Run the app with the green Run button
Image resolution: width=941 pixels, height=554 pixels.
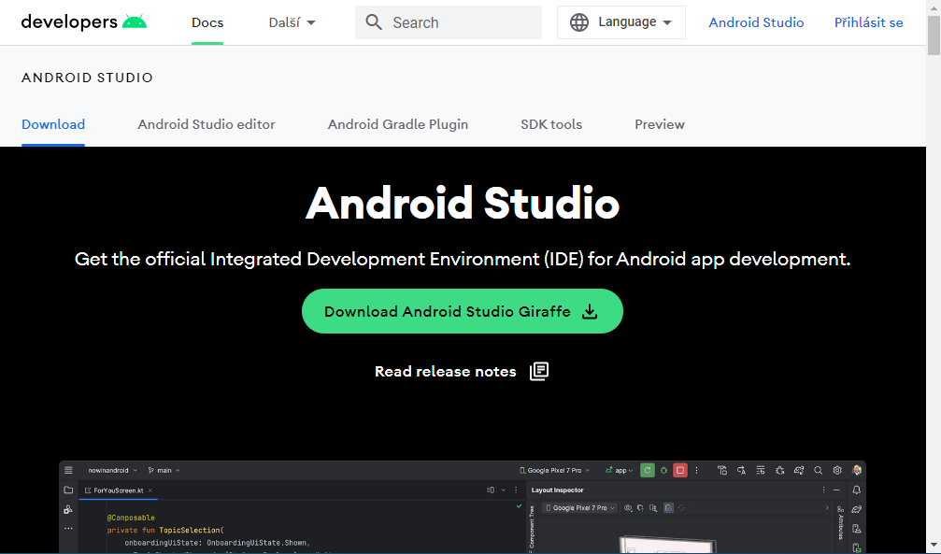pyautogui.click(x=648, y=470)
